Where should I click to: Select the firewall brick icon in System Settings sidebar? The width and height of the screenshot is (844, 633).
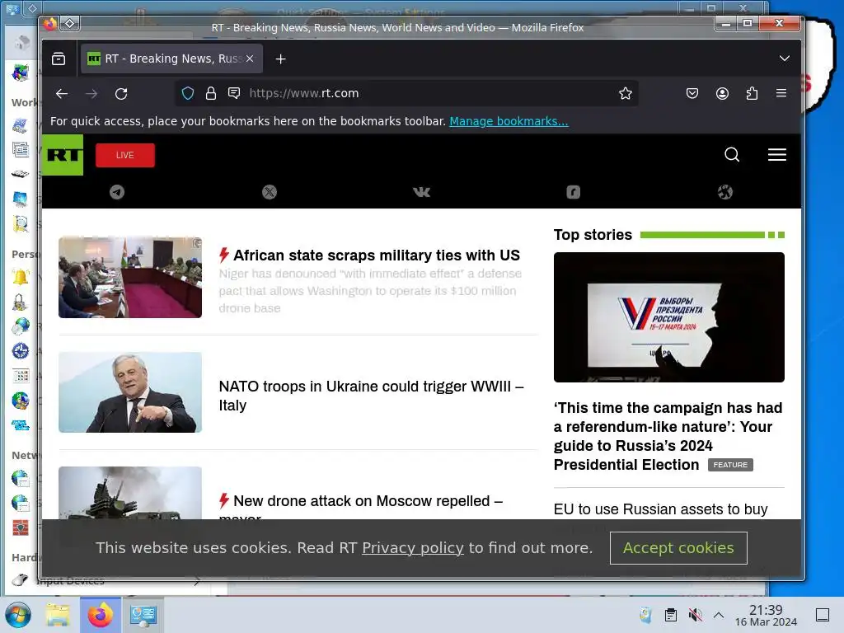point(21,528)
